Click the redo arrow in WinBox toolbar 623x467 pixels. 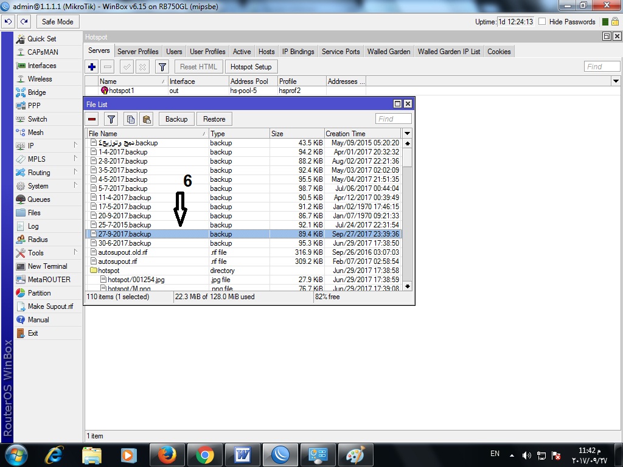tap(24, 22)
